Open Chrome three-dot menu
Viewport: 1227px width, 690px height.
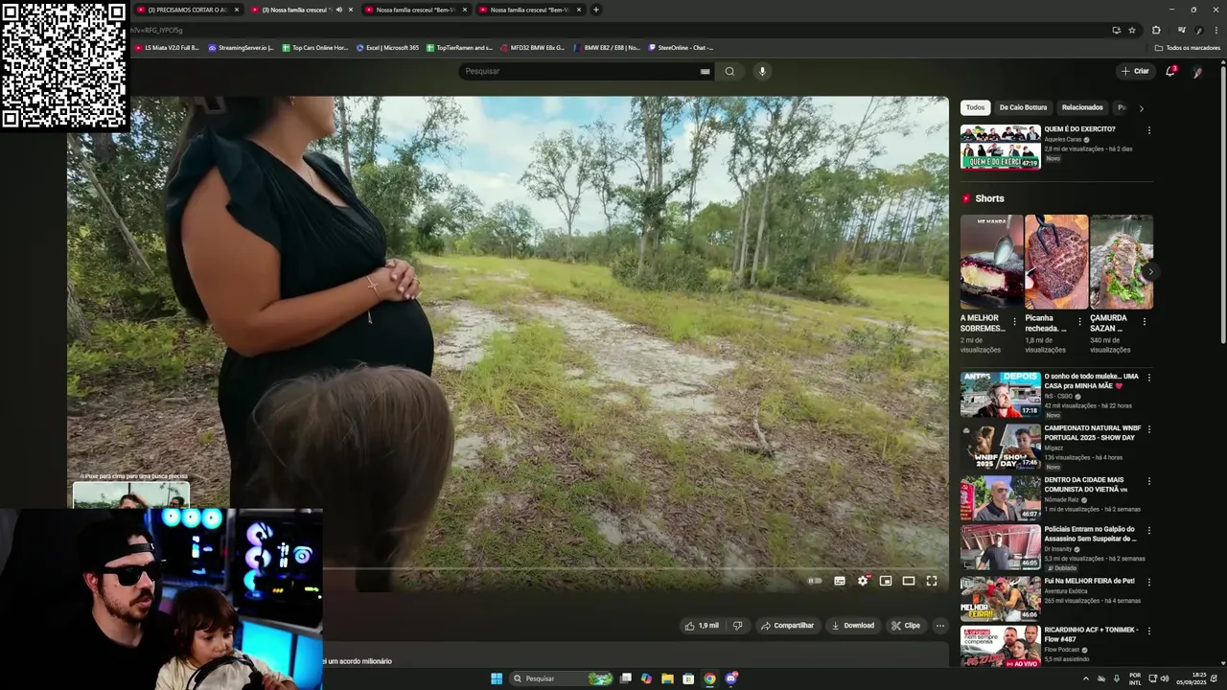(x=1215, y=30)
